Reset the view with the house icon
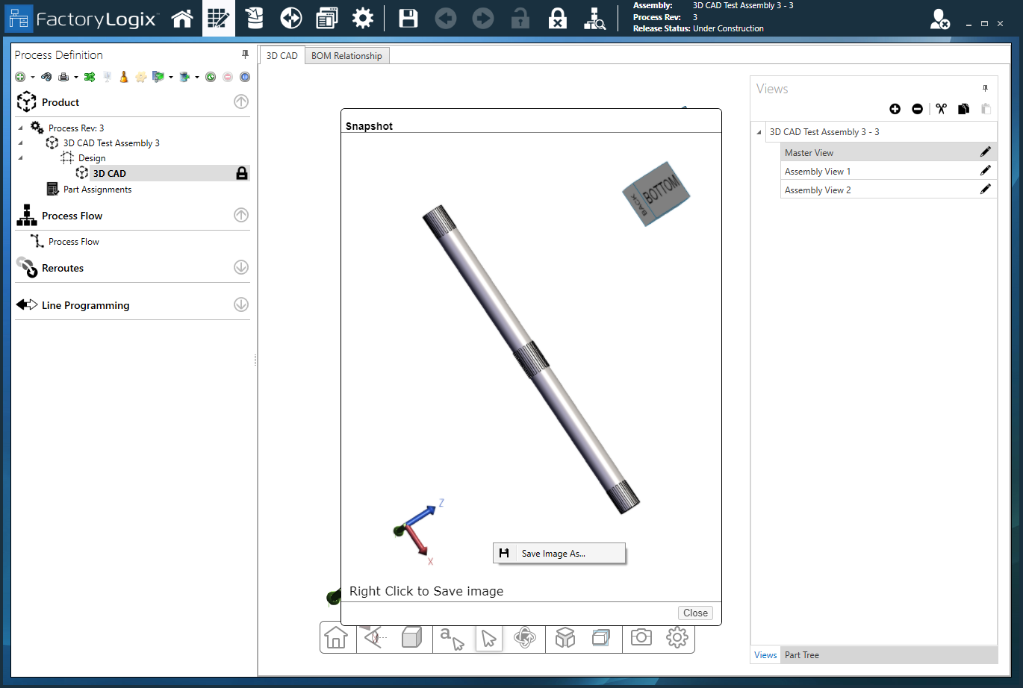 point(336,638)
